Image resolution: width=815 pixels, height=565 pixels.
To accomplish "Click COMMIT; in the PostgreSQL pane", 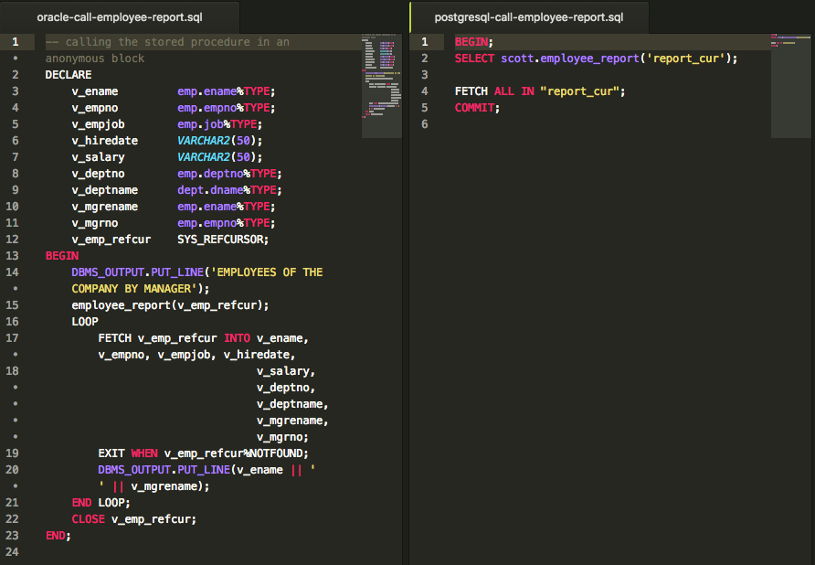I will 477,108.
